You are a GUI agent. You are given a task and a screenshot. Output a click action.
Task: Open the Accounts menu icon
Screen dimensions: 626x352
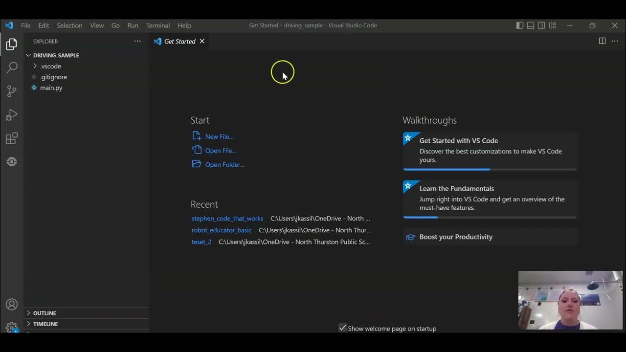pyautogui.click(x=12, y=305)
